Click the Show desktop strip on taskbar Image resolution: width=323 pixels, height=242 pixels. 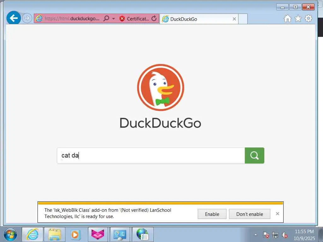pos(320,234)
